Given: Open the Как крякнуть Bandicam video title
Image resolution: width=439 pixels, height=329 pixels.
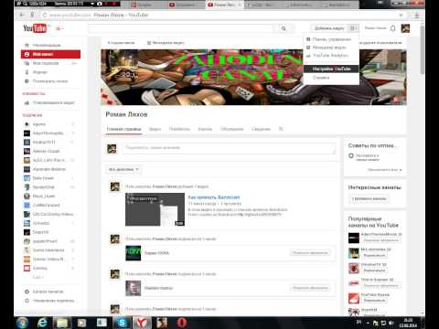Looking at the screenshot, I should (214, 197).
